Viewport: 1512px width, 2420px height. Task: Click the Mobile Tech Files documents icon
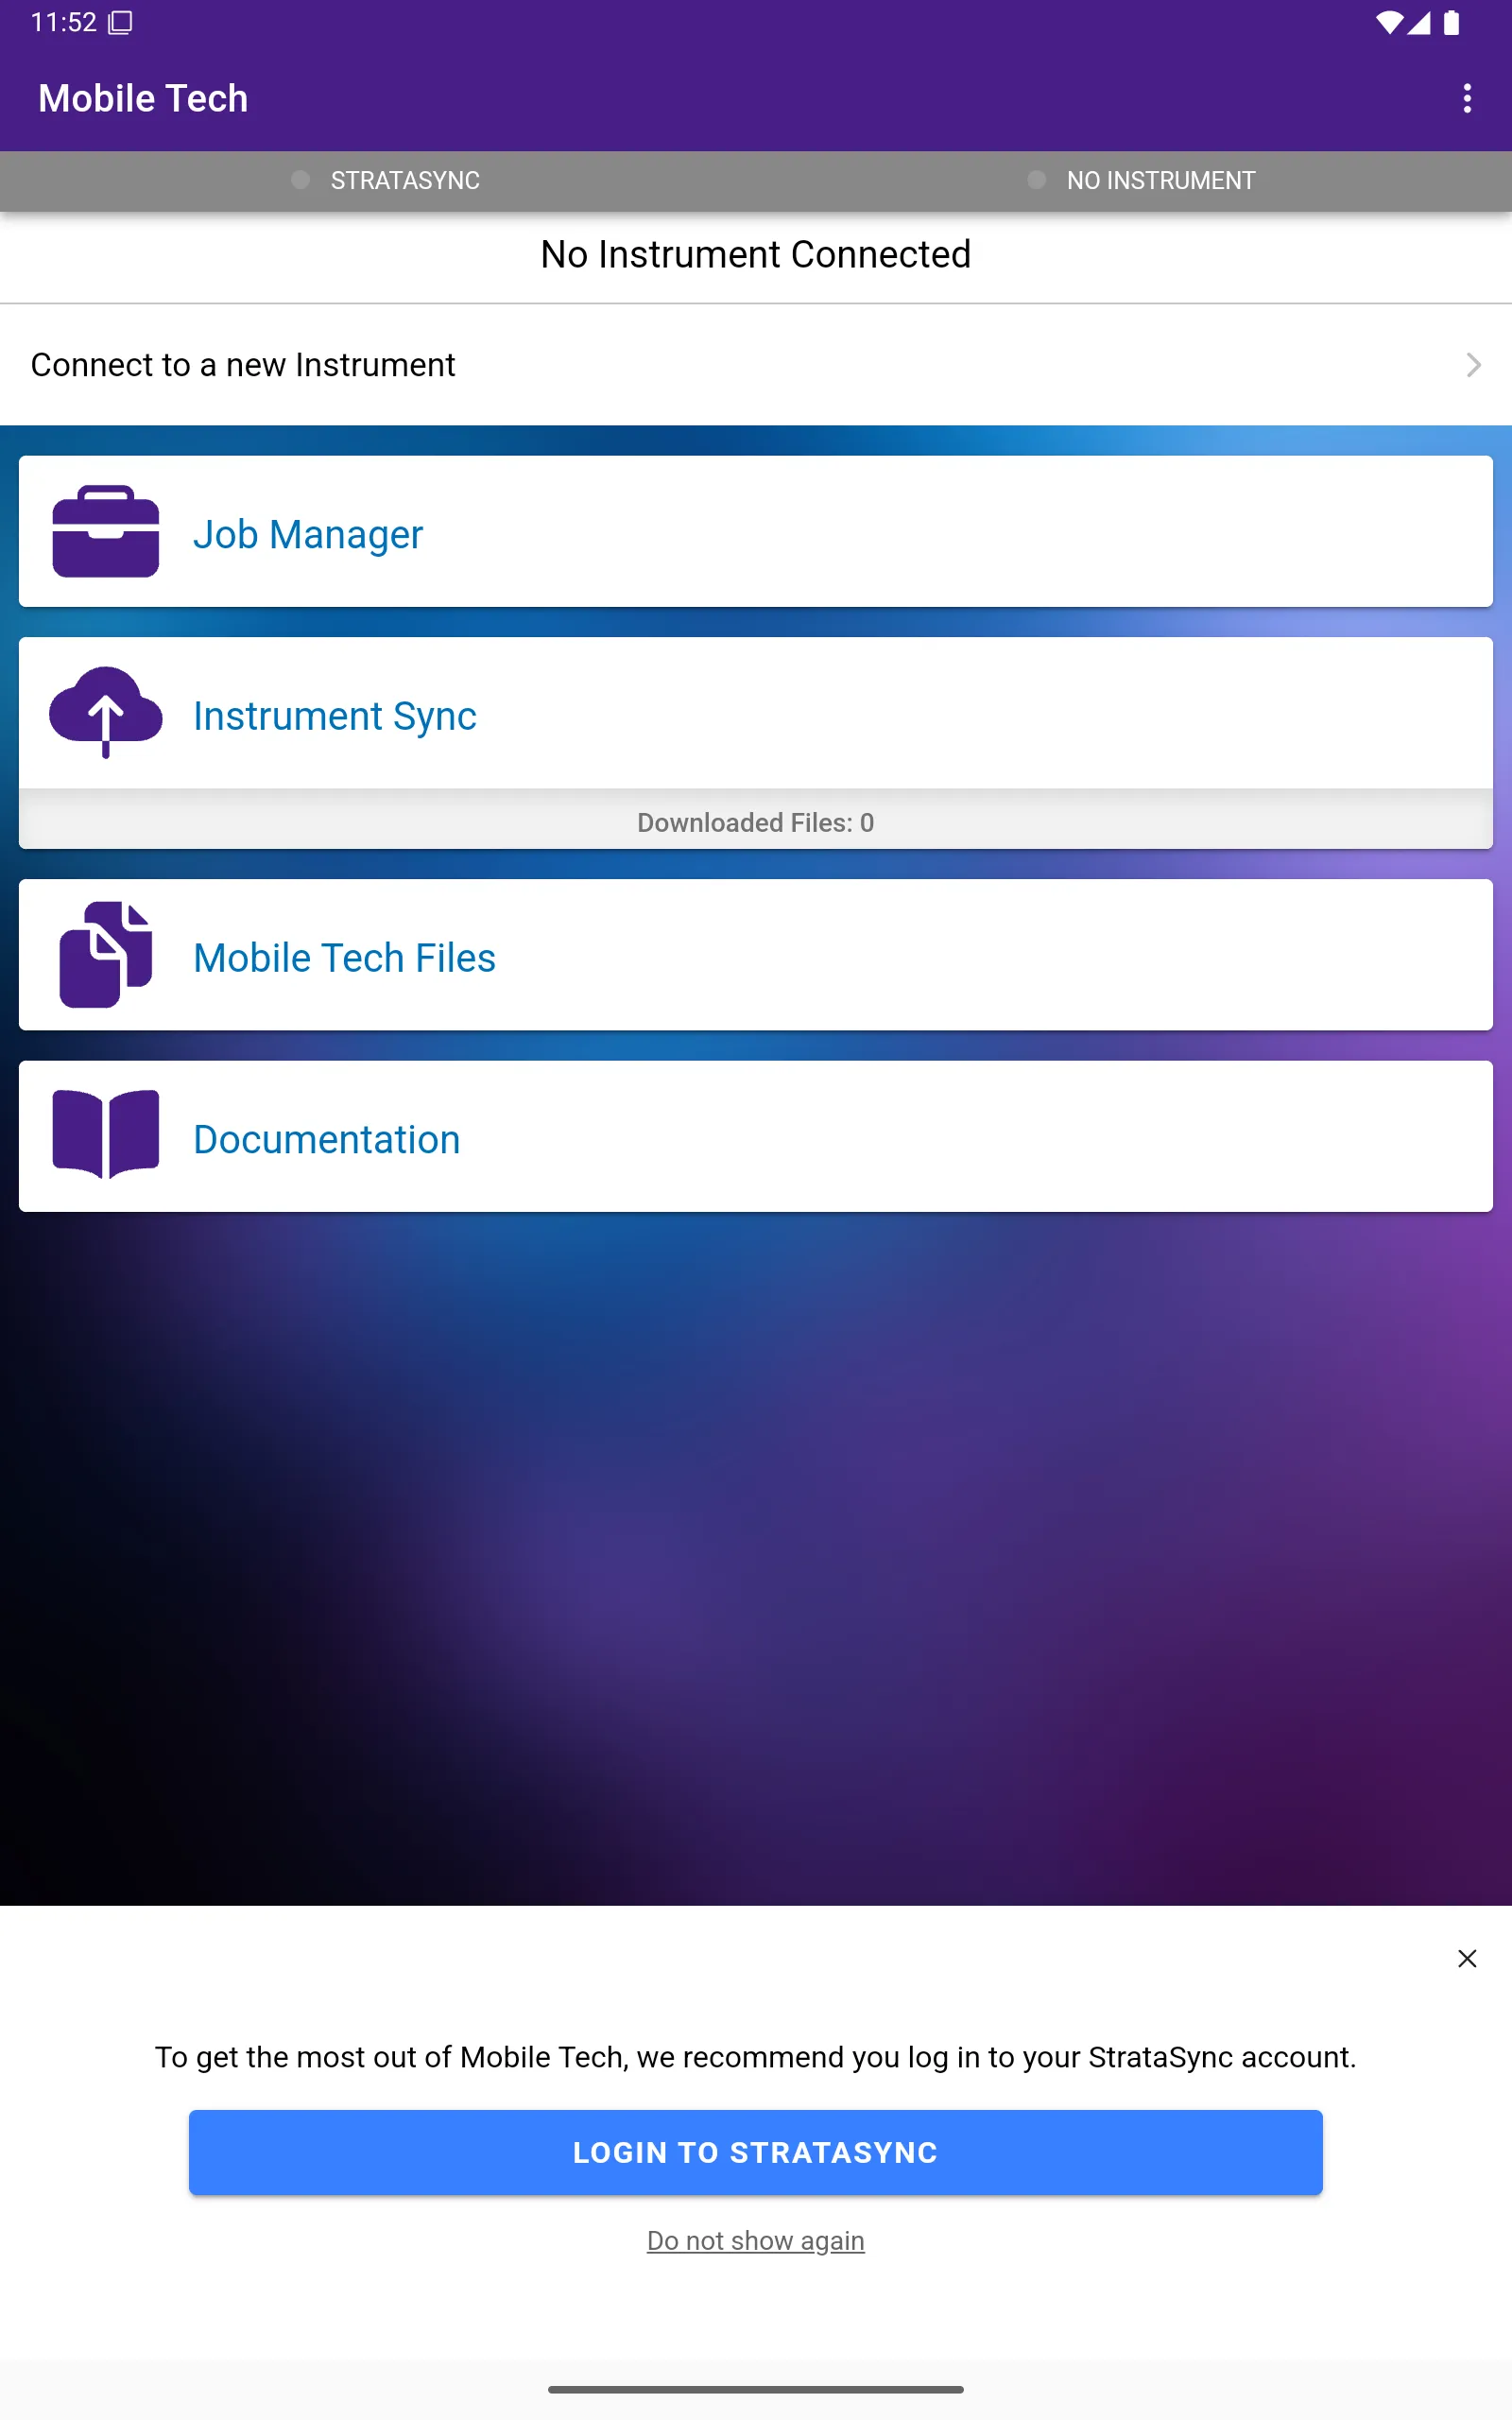[106, 955]
